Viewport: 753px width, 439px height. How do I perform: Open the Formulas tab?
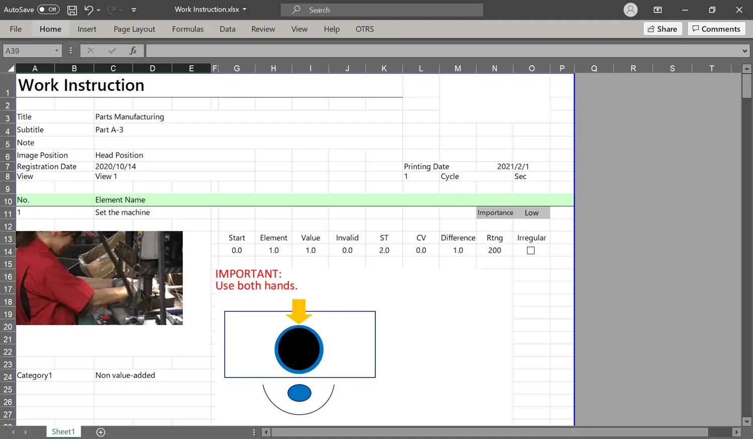pos(188,29)
